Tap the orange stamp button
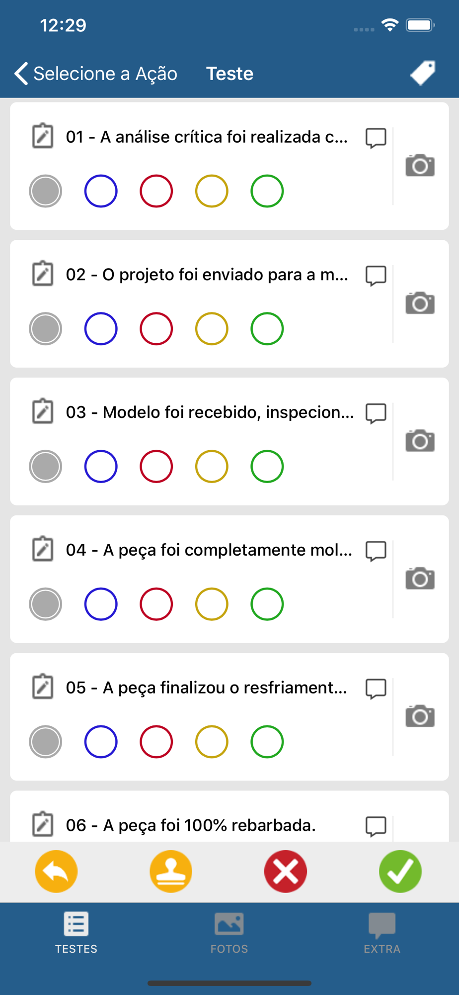459x995 pixels. coord(171,871)
